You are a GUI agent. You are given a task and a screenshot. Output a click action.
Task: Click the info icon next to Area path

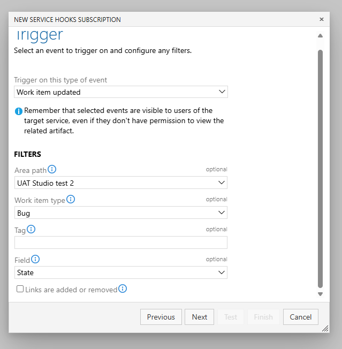(52, 169)
